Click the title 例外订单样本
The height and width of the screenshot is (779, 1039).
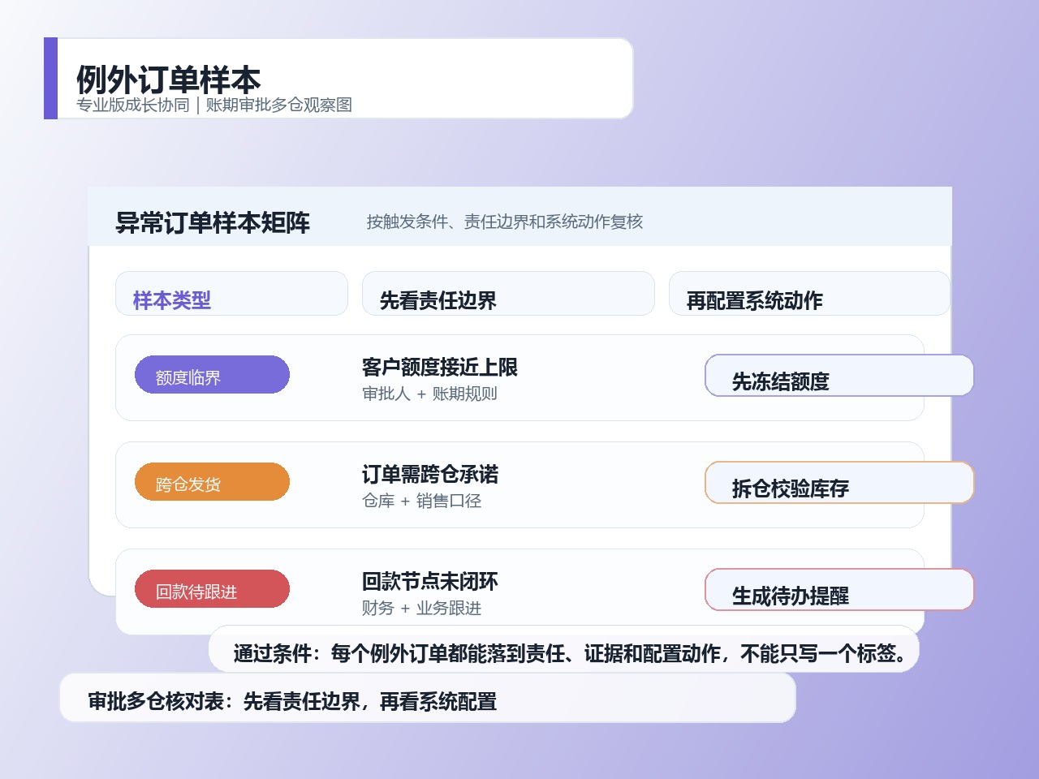pyautogui.click(x=169, y=80)
